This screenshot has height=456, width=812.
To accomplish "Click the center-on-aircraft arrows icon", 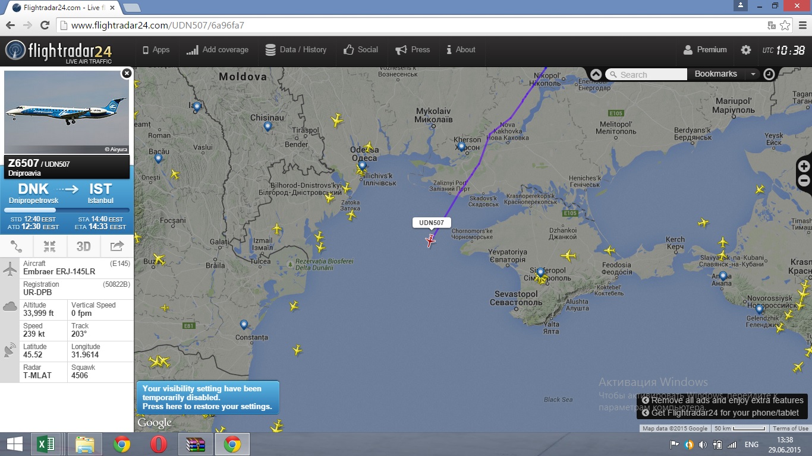I will (50, 246).
